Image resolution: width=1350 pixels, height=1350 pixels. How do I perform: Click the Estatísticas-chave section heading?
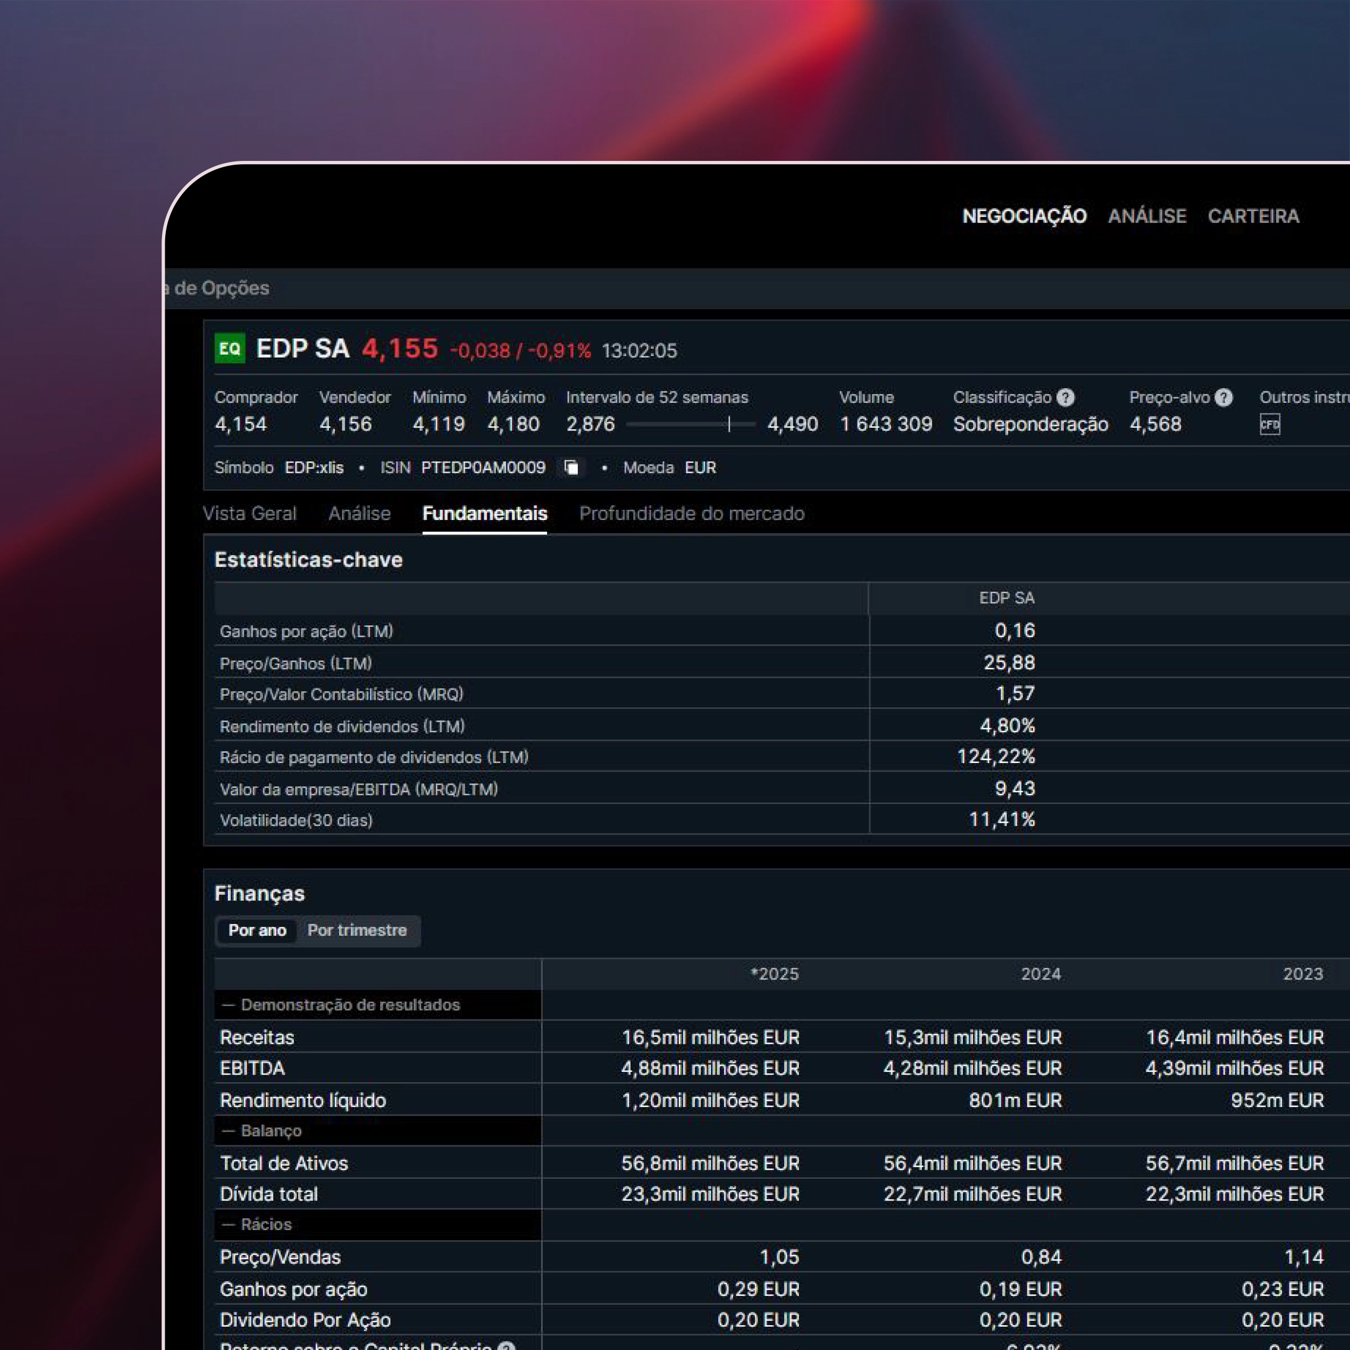(309, 559)
